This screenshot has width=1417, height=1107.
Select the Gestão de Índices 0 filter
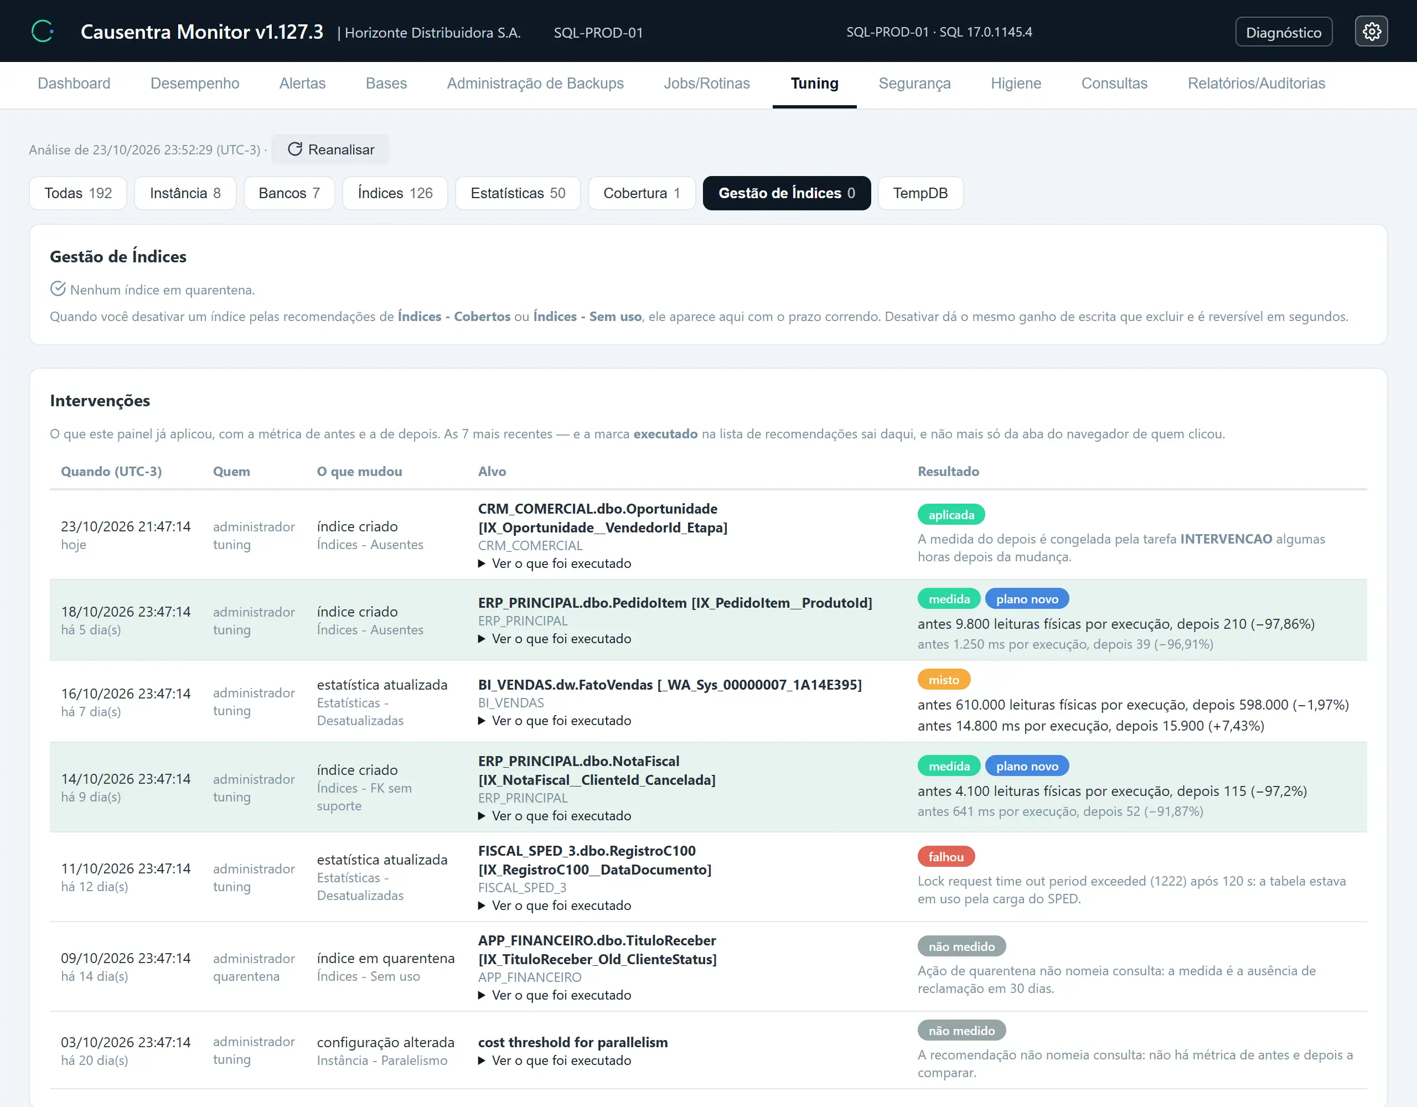point(787,193)
